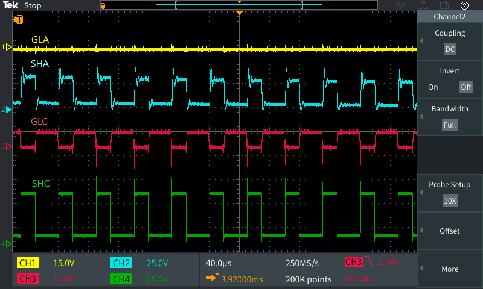Image resolution: width=483 pixels, height=289 pixels.
Task: Open the Bandwidth menu arrow
Action: click(x=421, y=117)
